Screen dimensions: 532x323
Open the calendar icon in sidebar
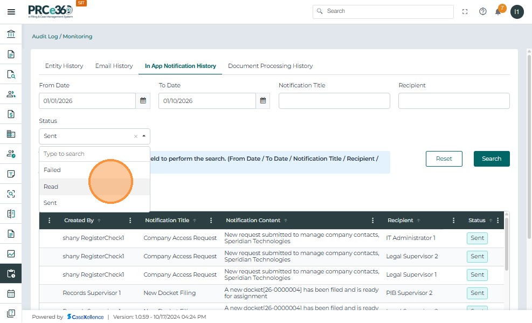11,294
